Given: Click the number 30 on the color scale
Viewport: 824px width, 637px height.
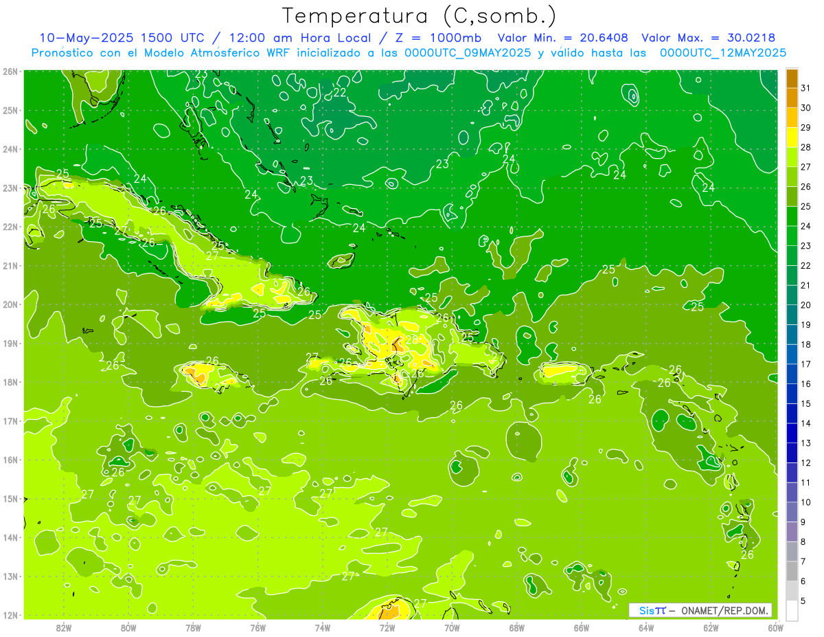Looking at the screenshot, I should coord(806,108).
